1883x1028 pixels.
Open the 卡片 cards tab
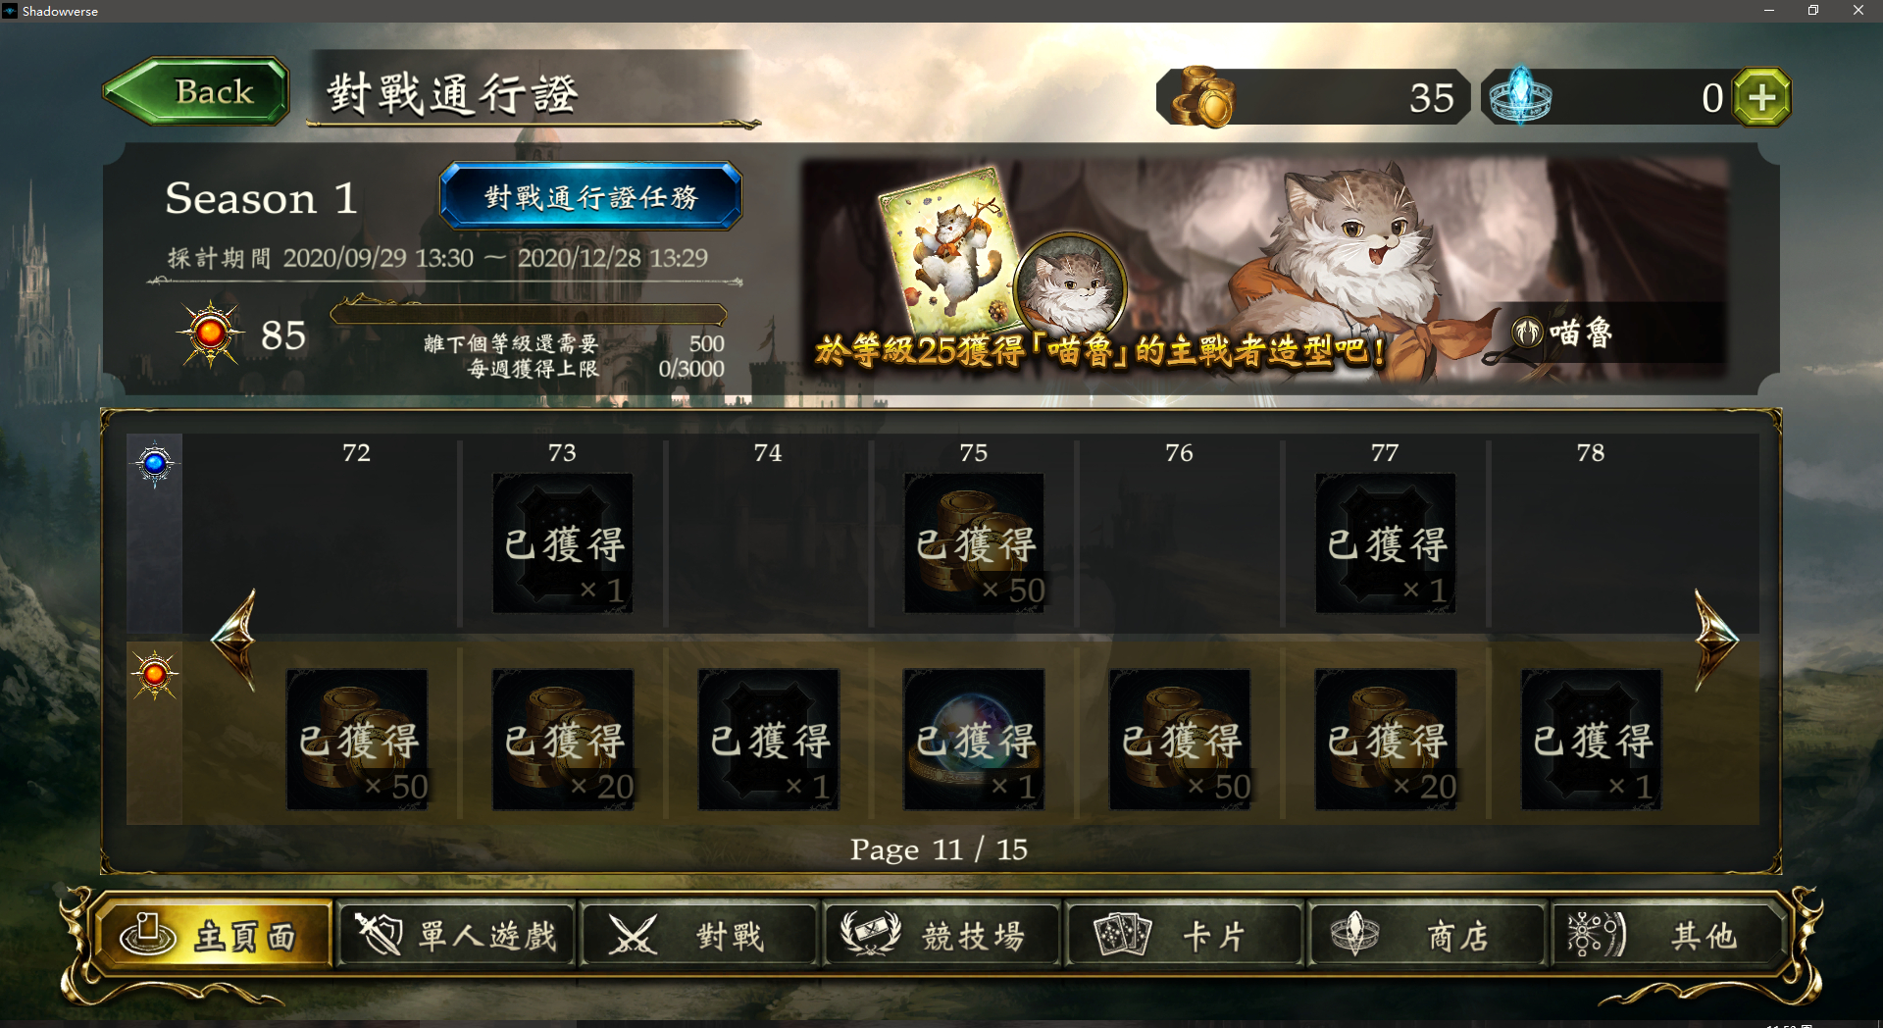1184,935
